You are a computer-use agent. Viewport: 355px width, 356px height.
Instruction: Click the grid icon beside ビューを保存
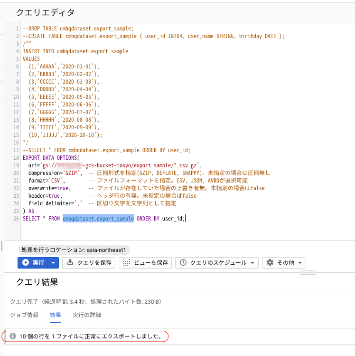[x=126, y=263]
